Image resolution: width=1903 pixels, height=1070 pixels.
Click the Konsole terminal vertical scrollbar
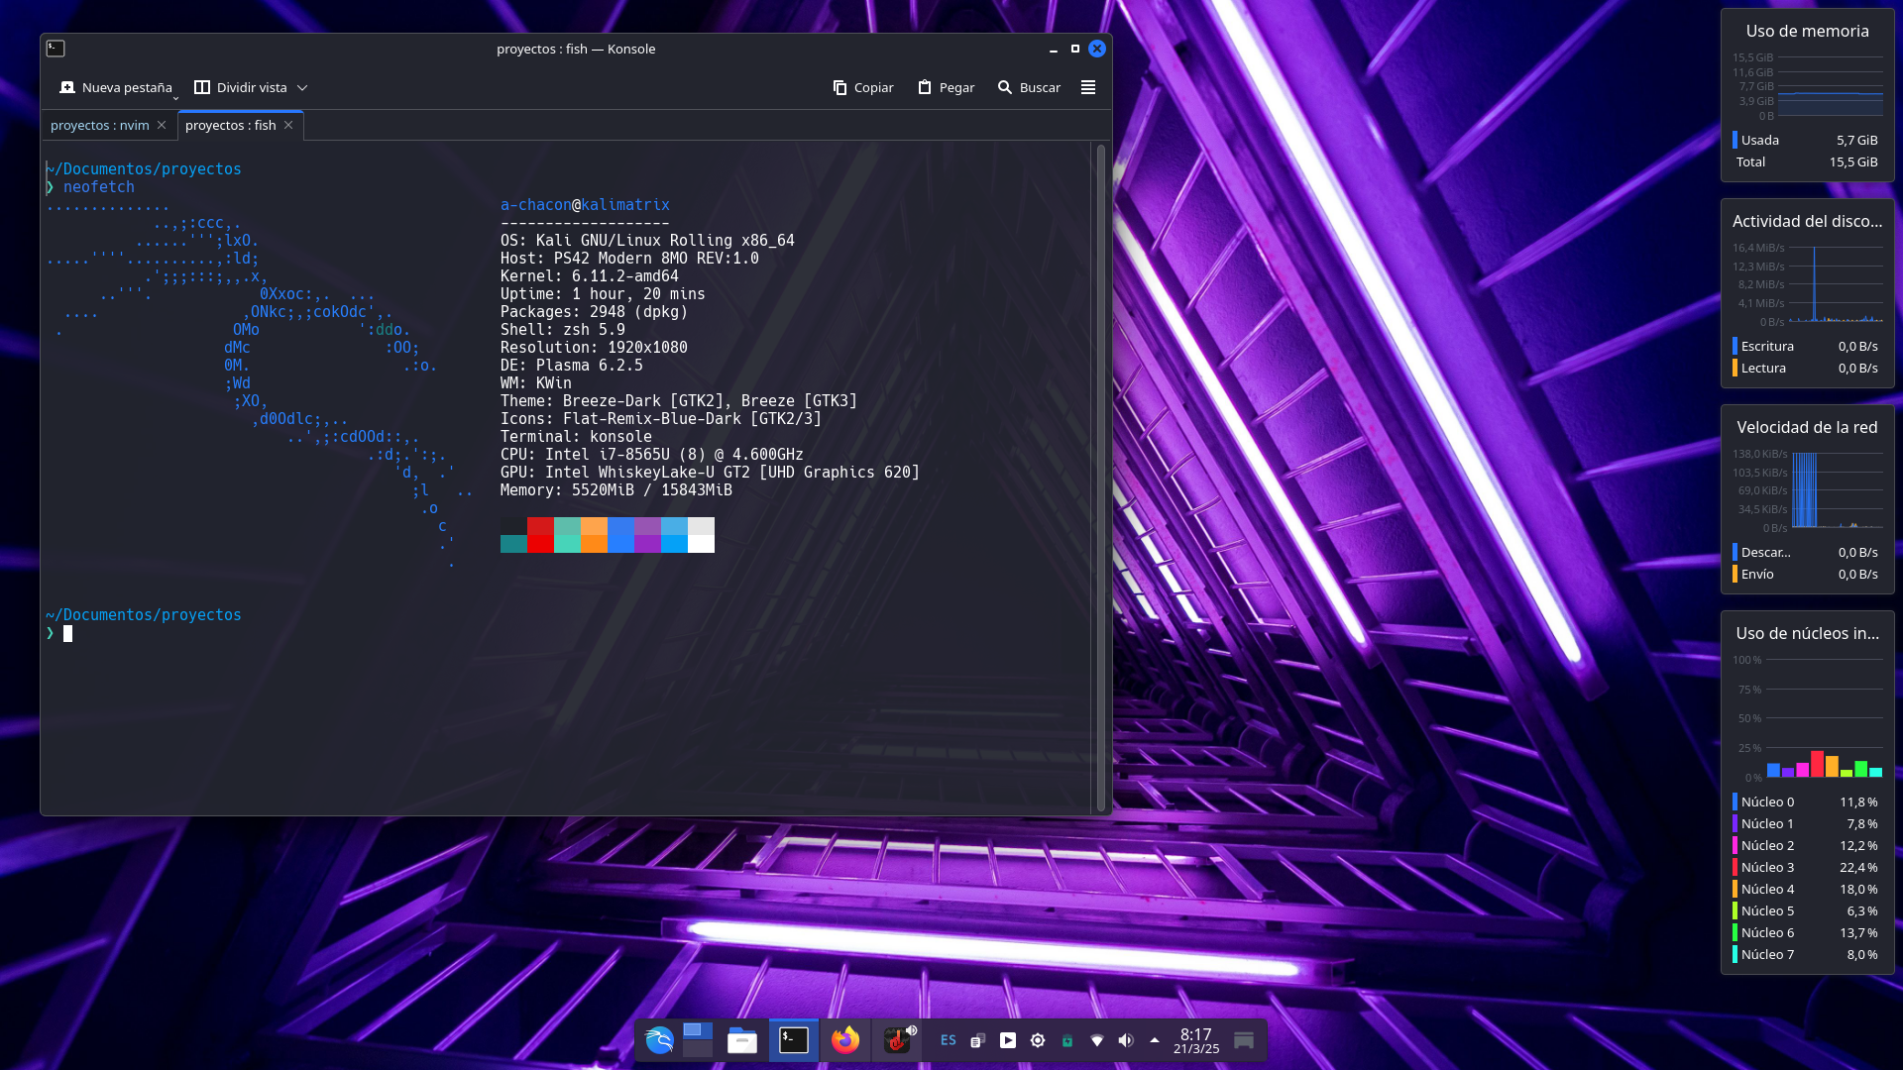tap(1100, 478)
